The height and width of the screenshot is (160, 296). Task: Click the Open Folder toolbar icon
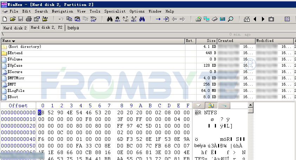(45, 19)
